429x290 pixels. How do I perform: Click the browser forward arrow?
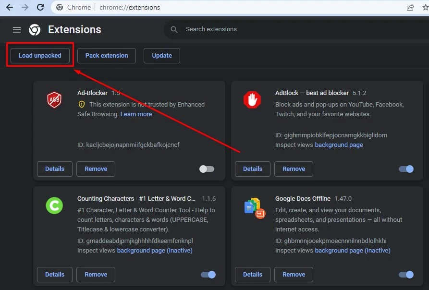coord(25,7)
